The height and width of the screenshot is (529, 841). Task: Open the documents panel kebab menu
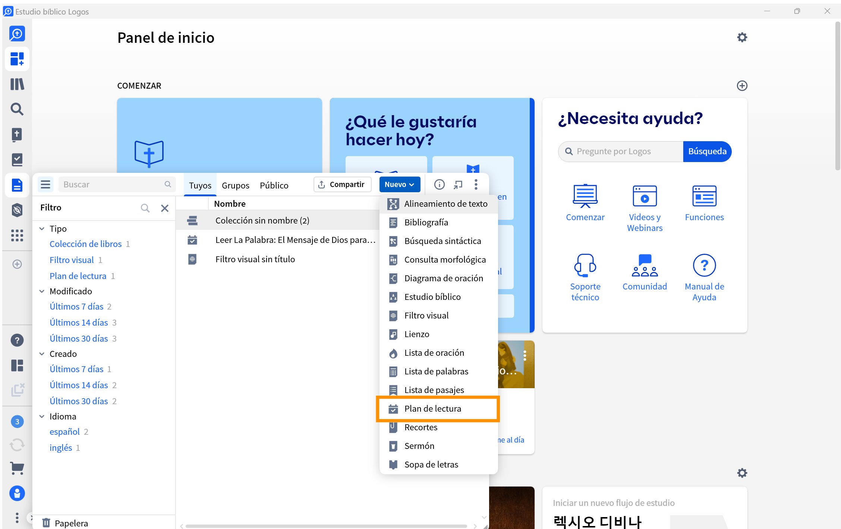tap(476, 184)
